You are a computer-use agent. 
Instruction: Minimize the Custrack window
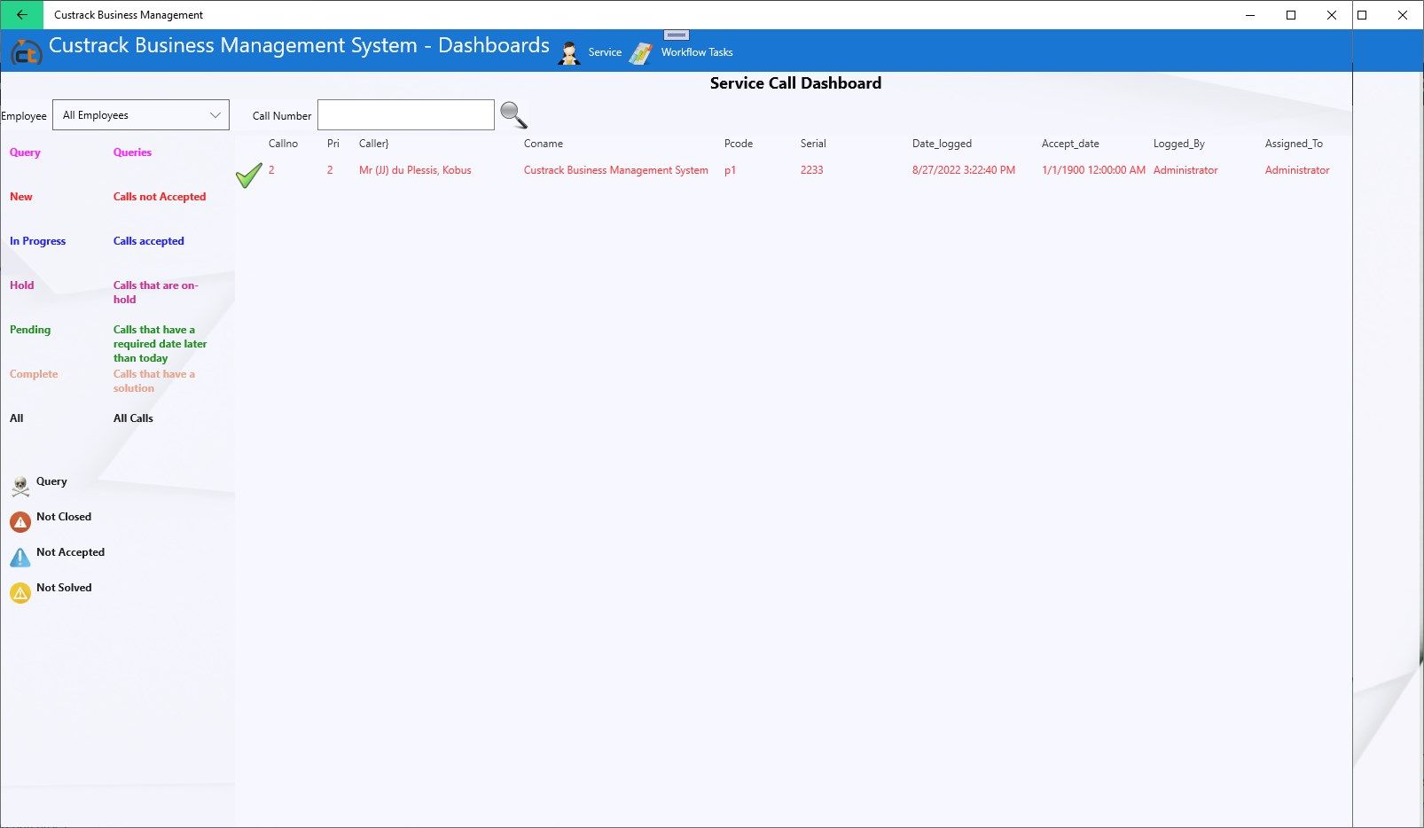[x=1250, y=15]
